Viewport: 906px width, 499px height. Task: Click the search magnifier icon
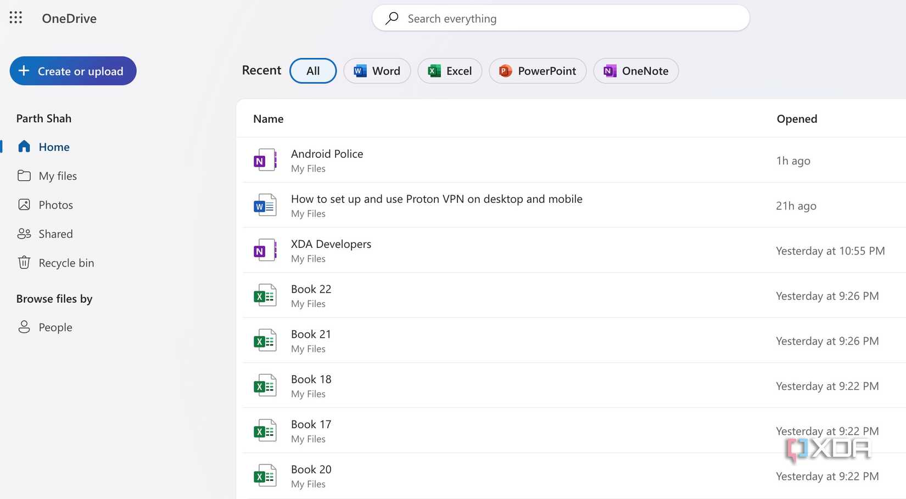click(x=392, y=18)
